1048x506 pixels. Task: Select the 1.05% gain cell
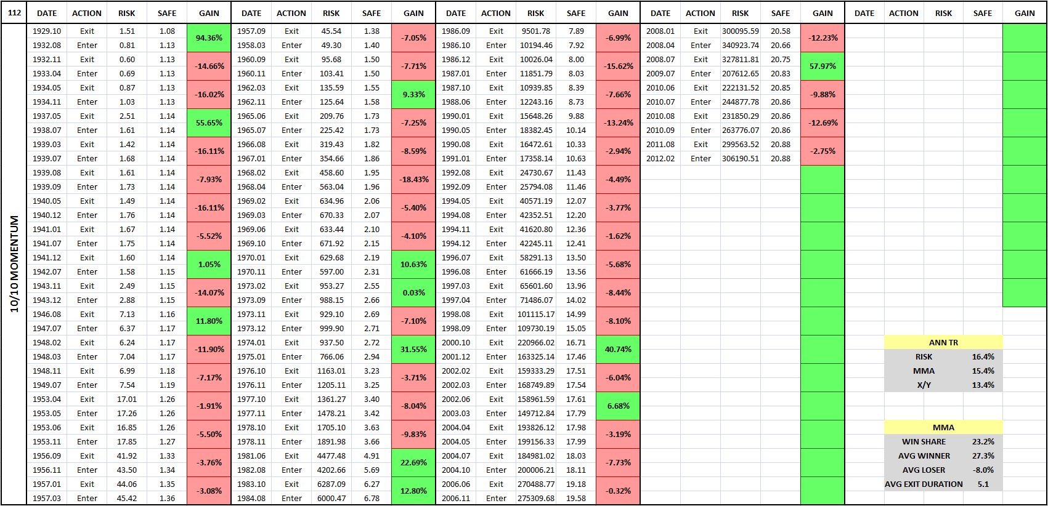tap(209, 265)
